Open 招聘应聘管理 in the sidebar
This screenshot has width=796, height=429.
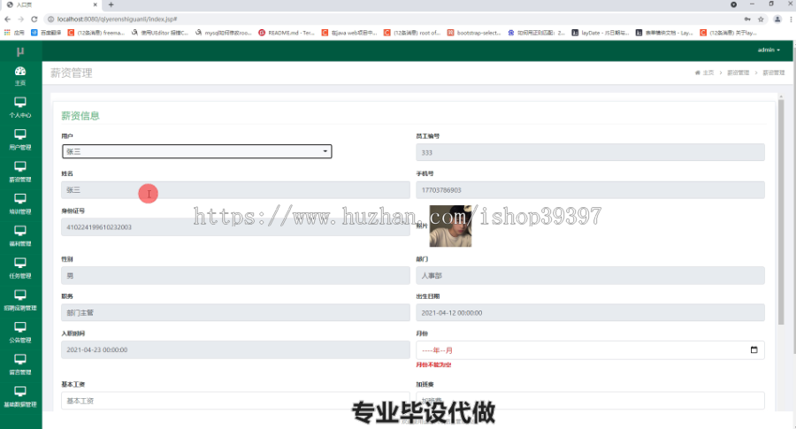pyautogui.click(x=20, y=300)
